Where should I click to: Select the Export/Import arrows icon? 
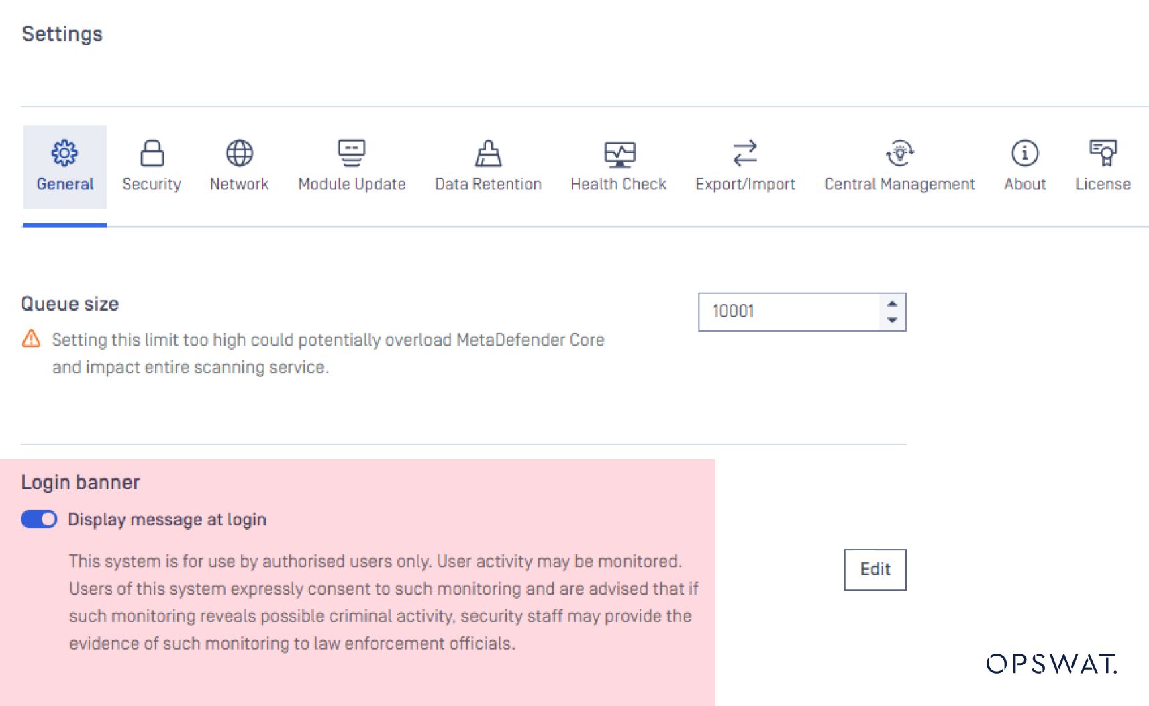click(744, 153)
